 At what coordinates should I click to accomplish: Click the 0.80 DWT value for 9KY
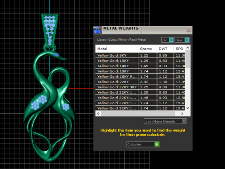pyautogui.click(x=163, y=55)
